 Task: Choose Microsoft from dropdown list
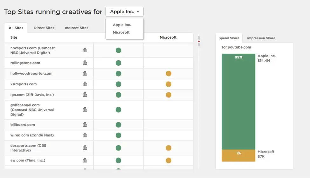click(121, 32)
